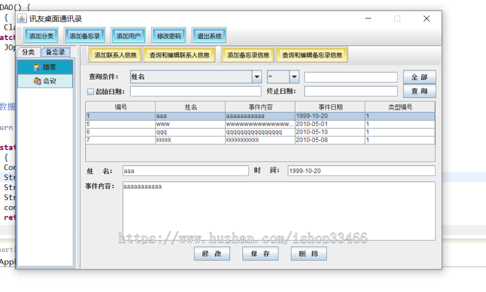Viewport: 486px width, 292px height.
Task: Click the 会议 category icon
Action: 37,81
